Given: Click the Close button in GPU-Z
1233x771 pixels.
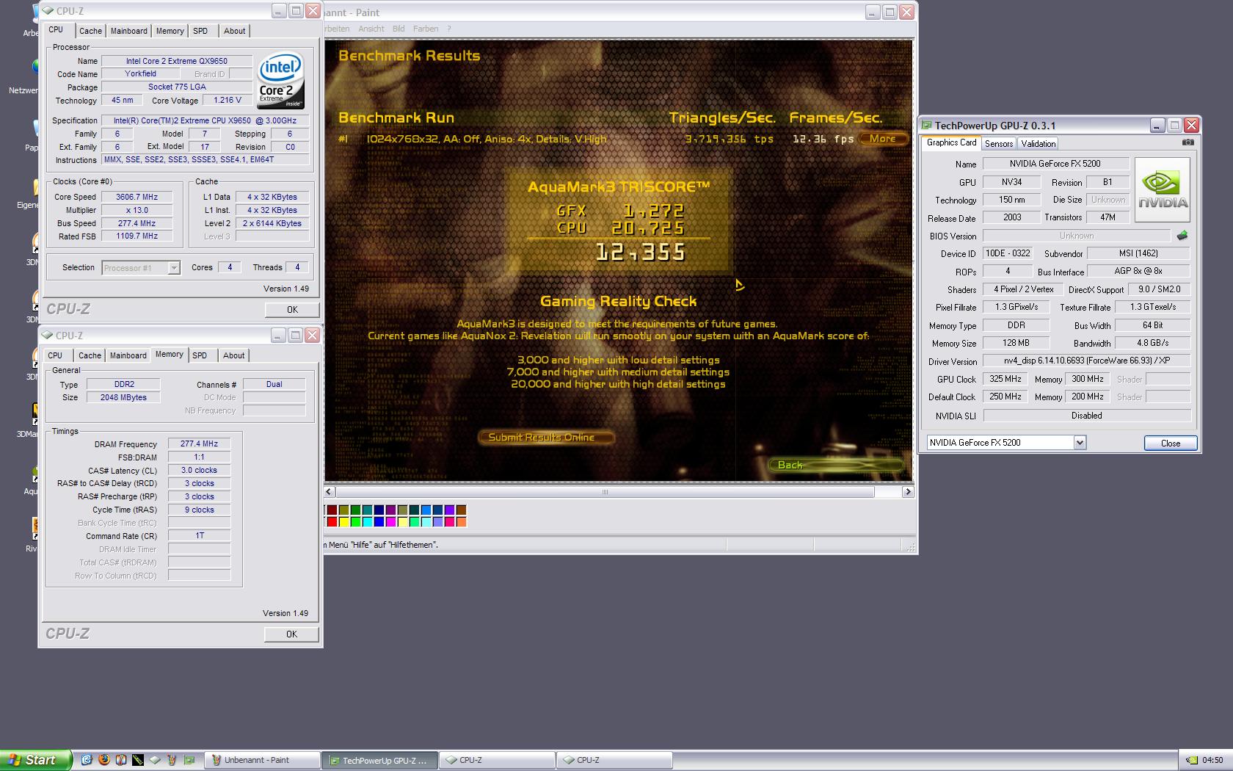Looking at the screenshot, I should 1171,444.
